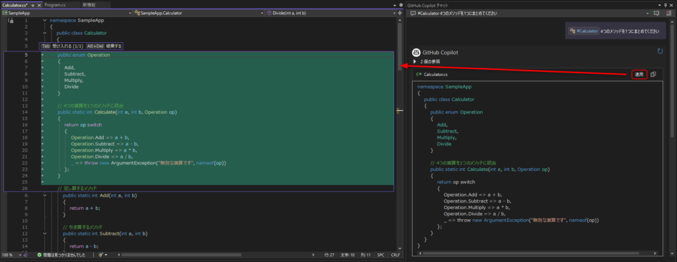Click the 'namespace SampleApp' line in chat code
This screenshot has height=262, width=677.
[444, 86]
